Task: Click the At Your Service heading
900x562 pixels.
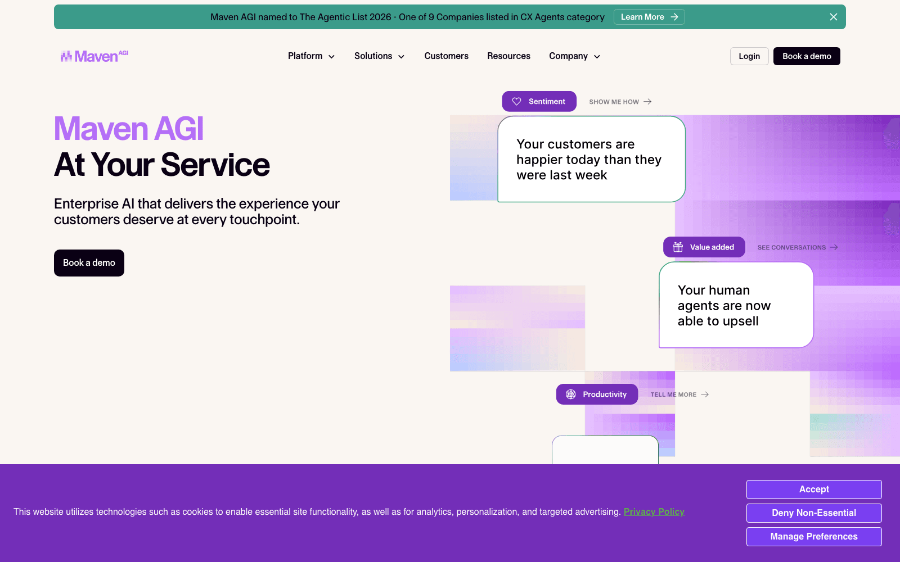Action: pos(162,165)
